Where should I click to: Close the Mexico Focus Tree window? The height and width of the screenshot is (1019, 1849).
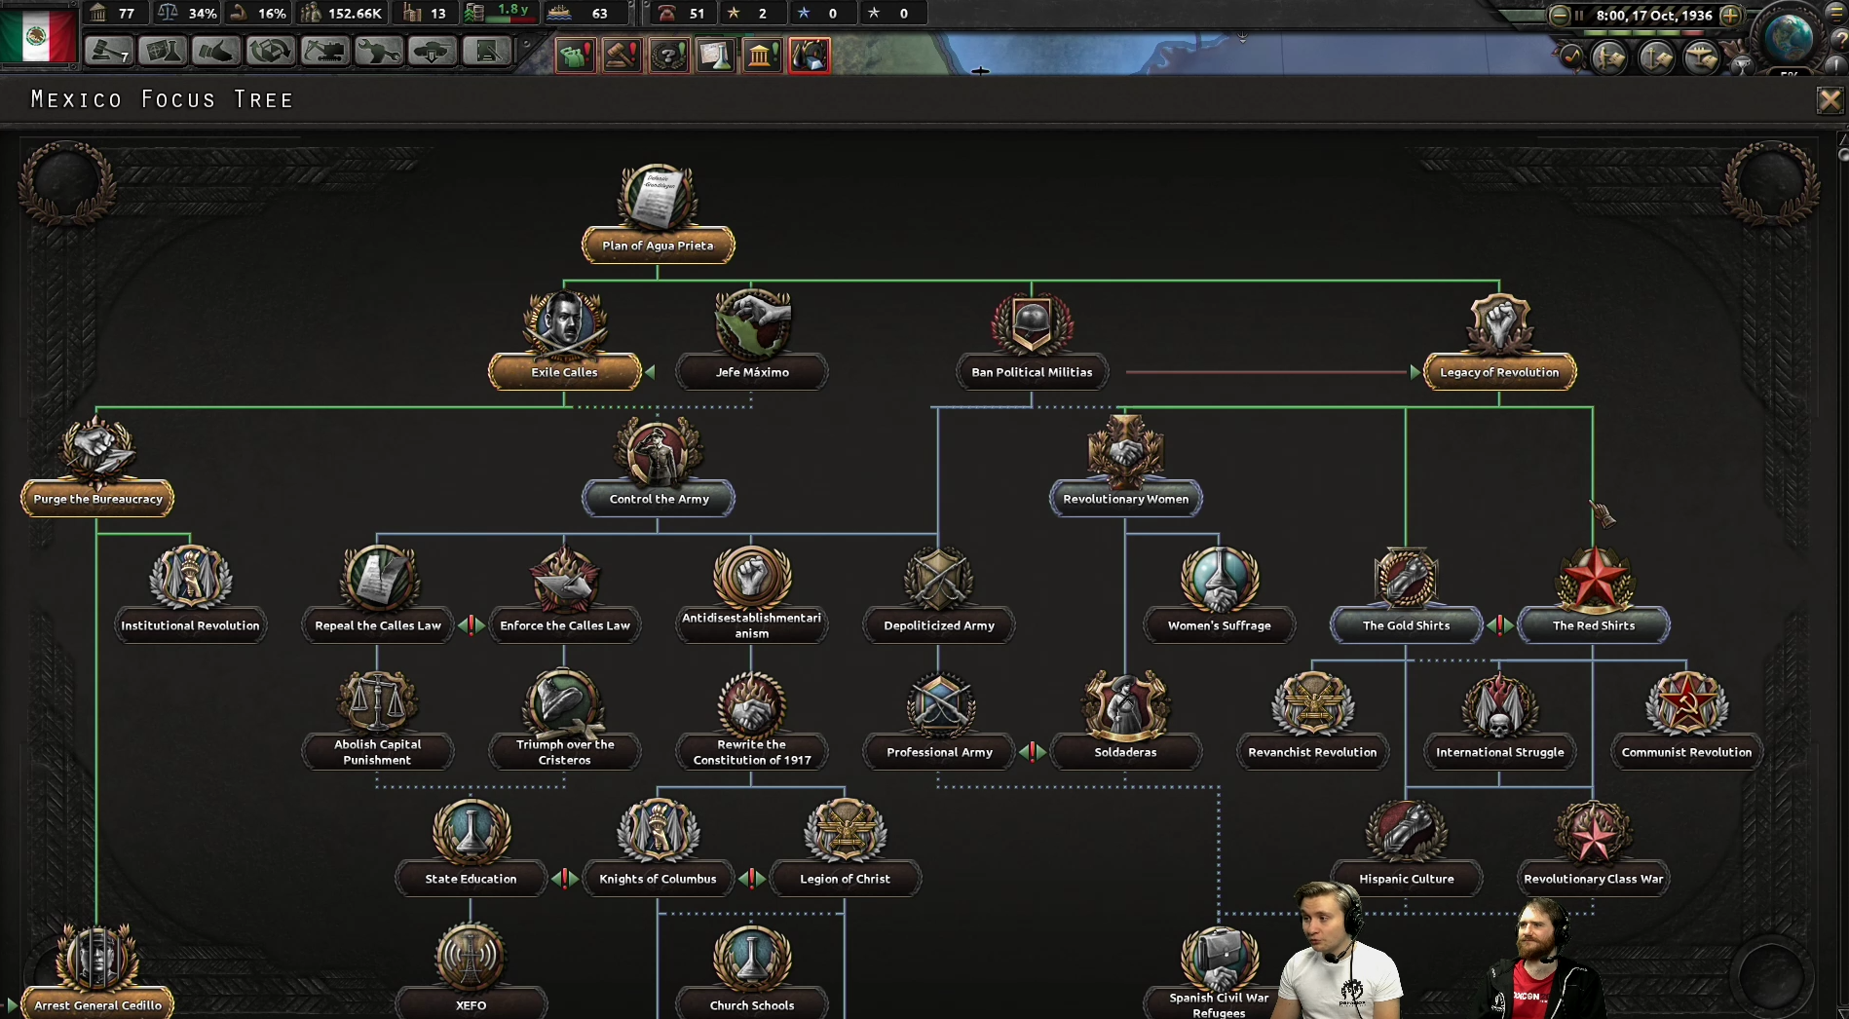tap(1829, 99)
